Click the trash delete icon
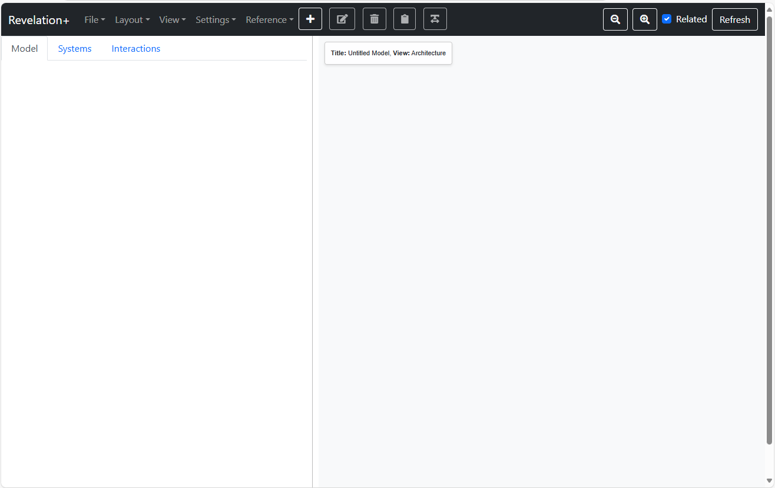The width and height of the screenshot is (775, 488). coord(374,19)
